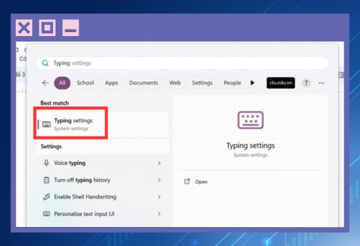This screenshot has width=360, height=246.
Task: Go back with the left arrow
Action: click(x=46, y=83)
